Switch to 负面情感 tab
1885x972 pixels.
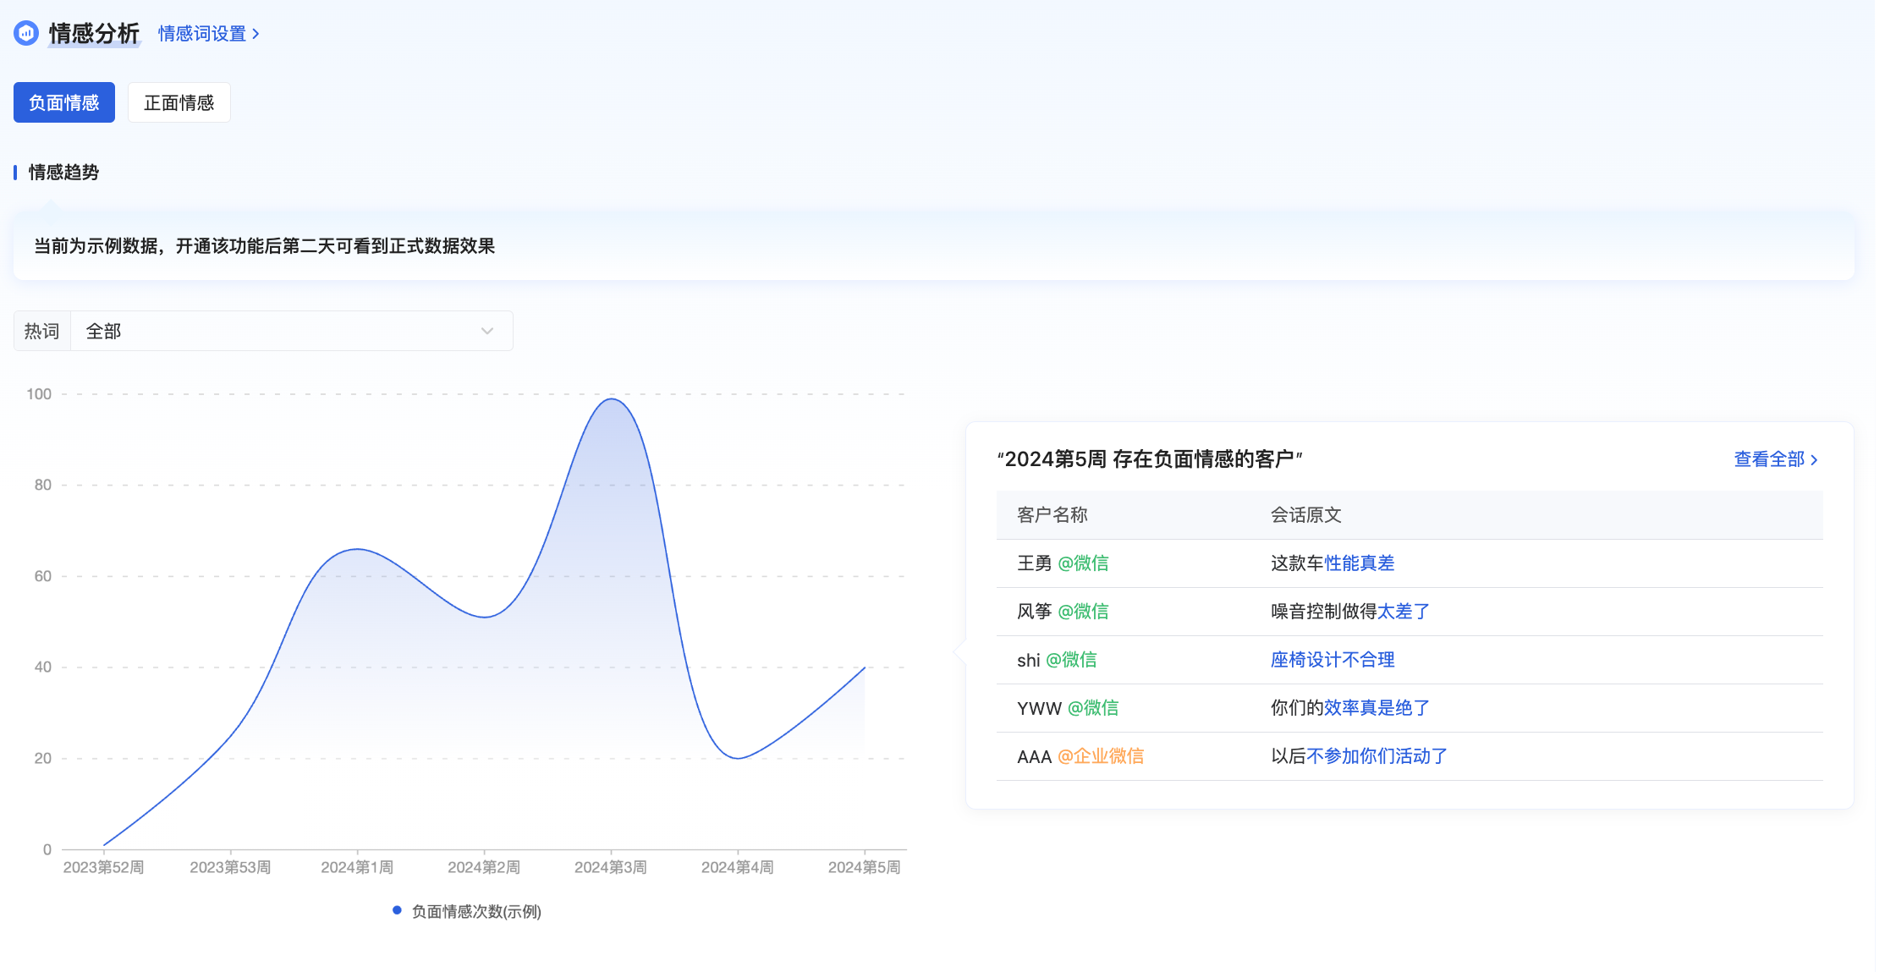click(64, 102)
